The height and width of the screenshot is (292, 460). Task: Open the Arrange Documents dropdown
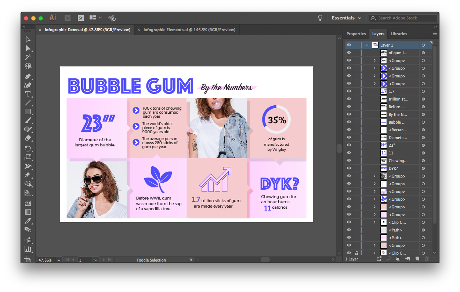click(x=96, y=18)
